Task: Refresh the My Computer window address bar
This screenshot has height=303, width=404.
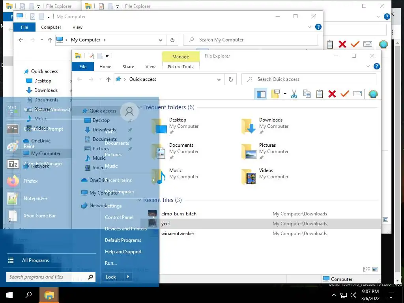Action: pos(172,40)
